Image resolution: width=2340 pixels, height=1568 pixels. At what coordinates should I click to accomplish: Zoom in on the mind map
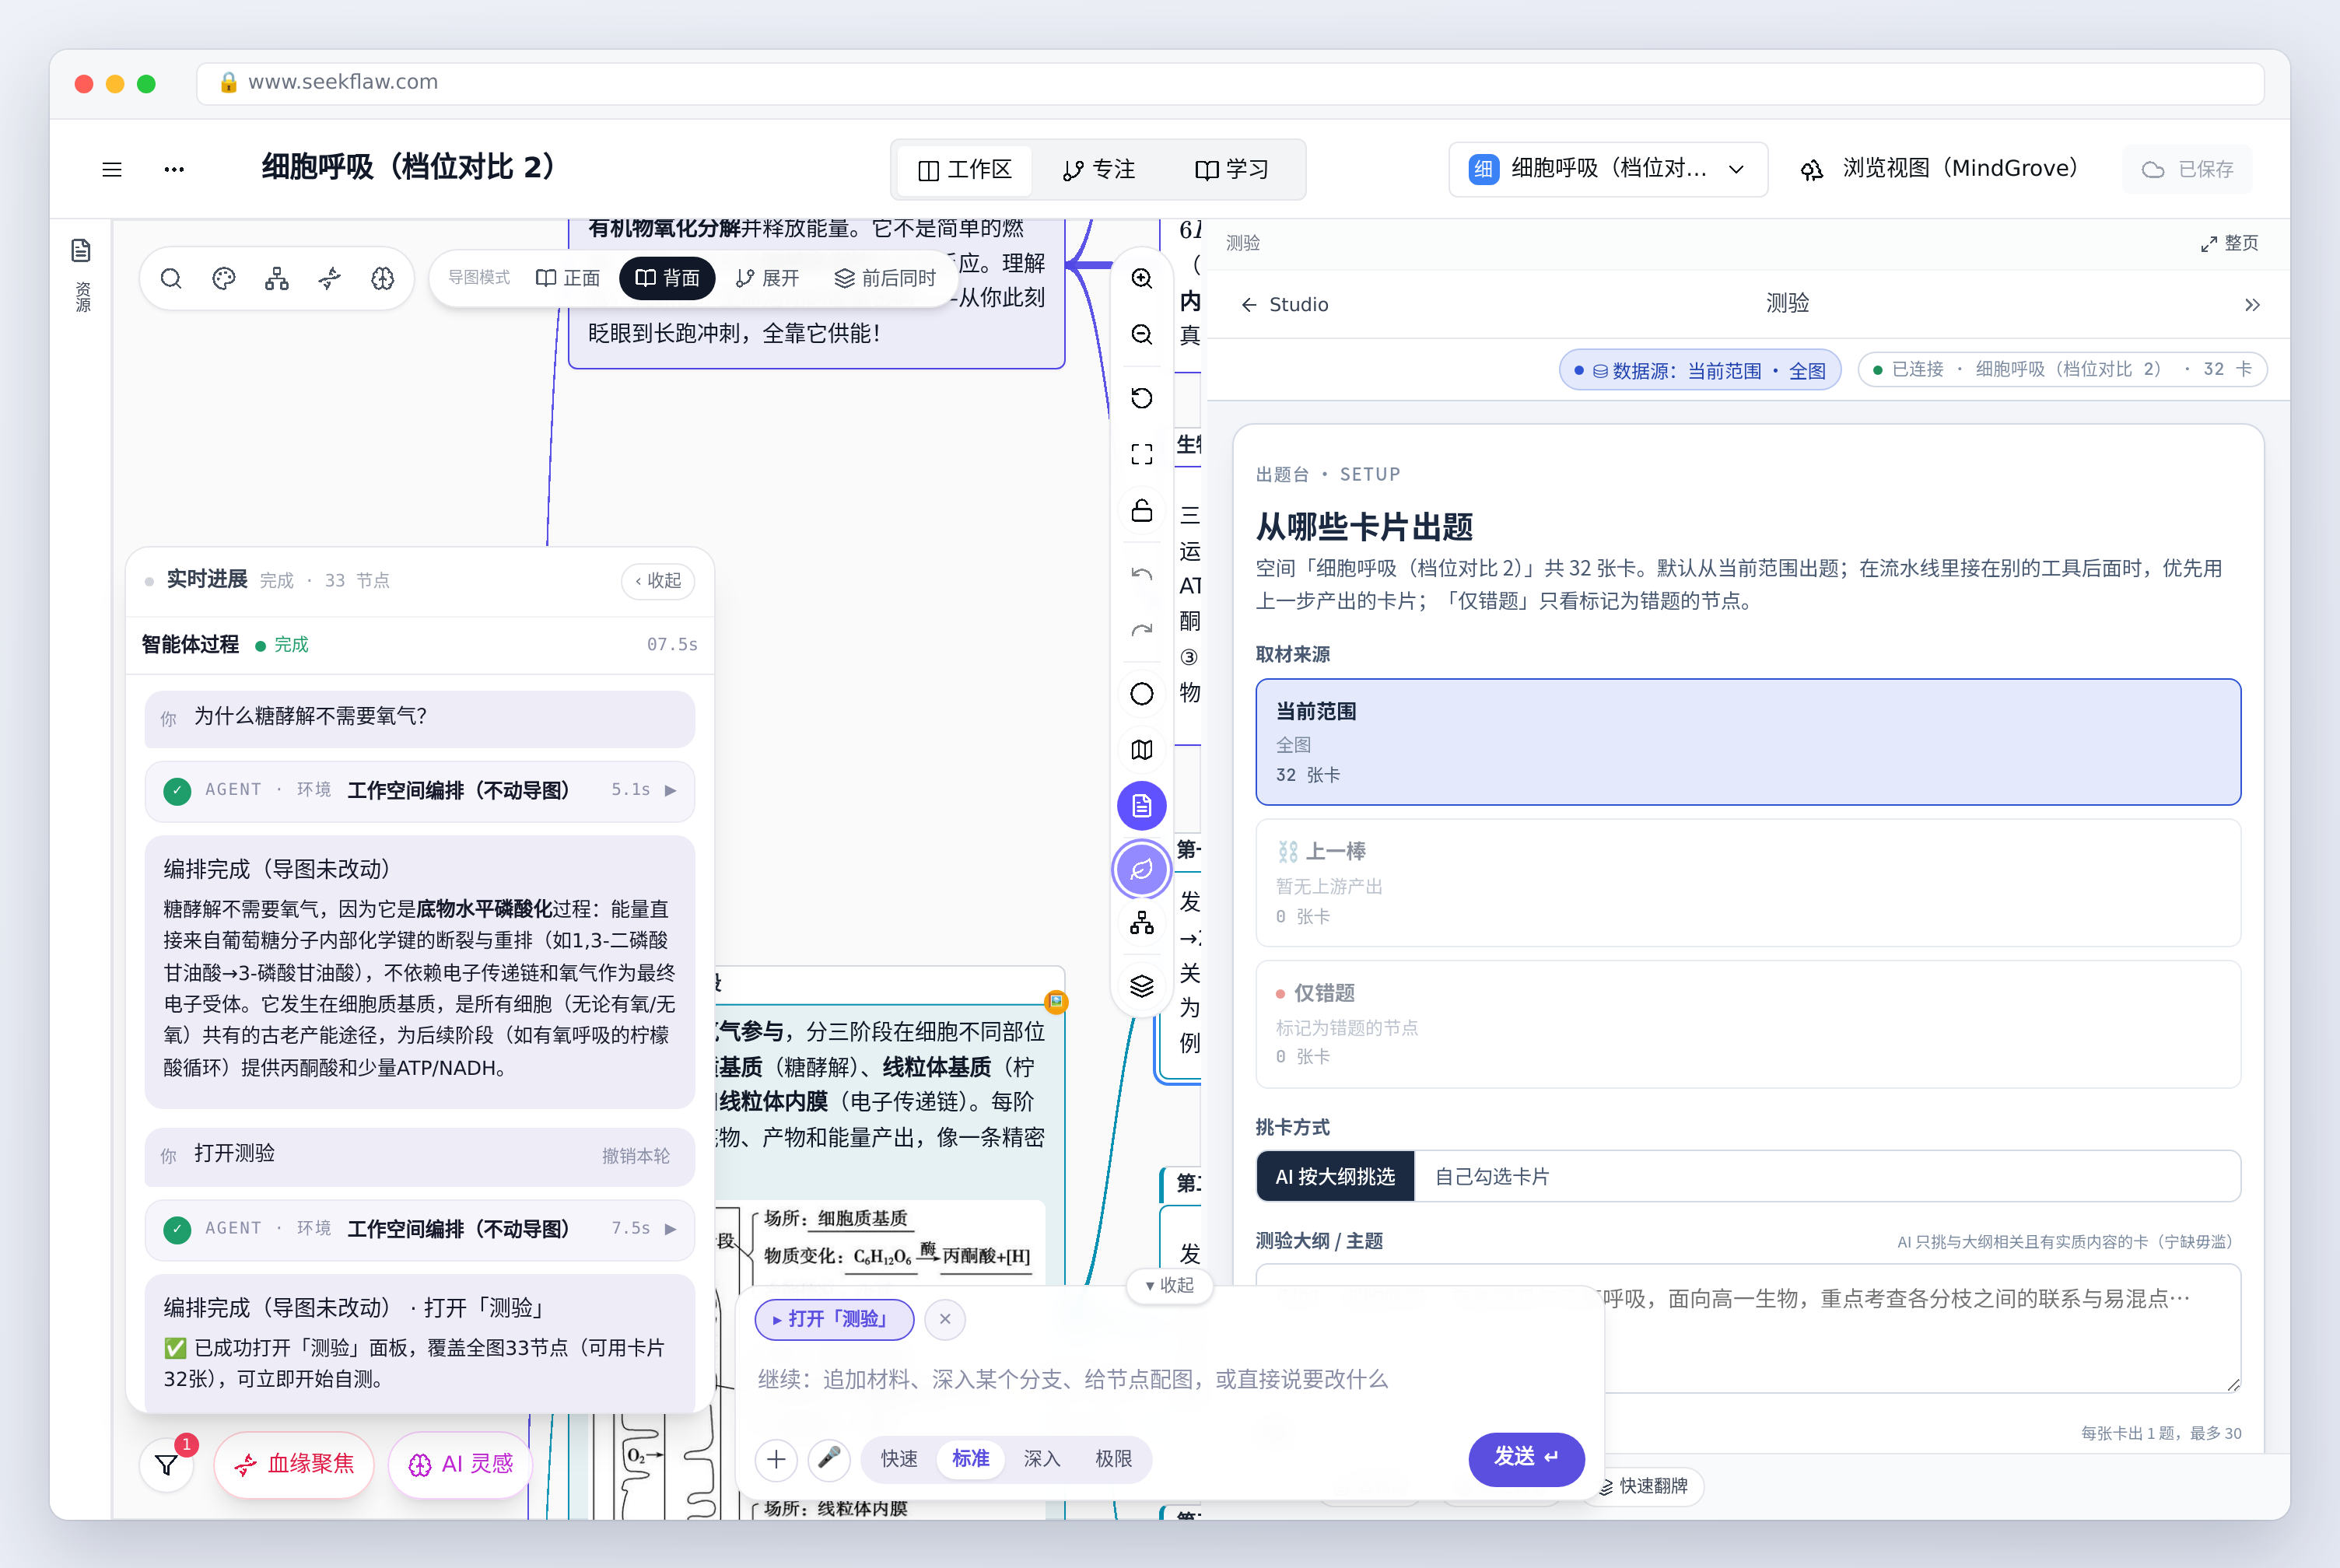click(1142, 278)
